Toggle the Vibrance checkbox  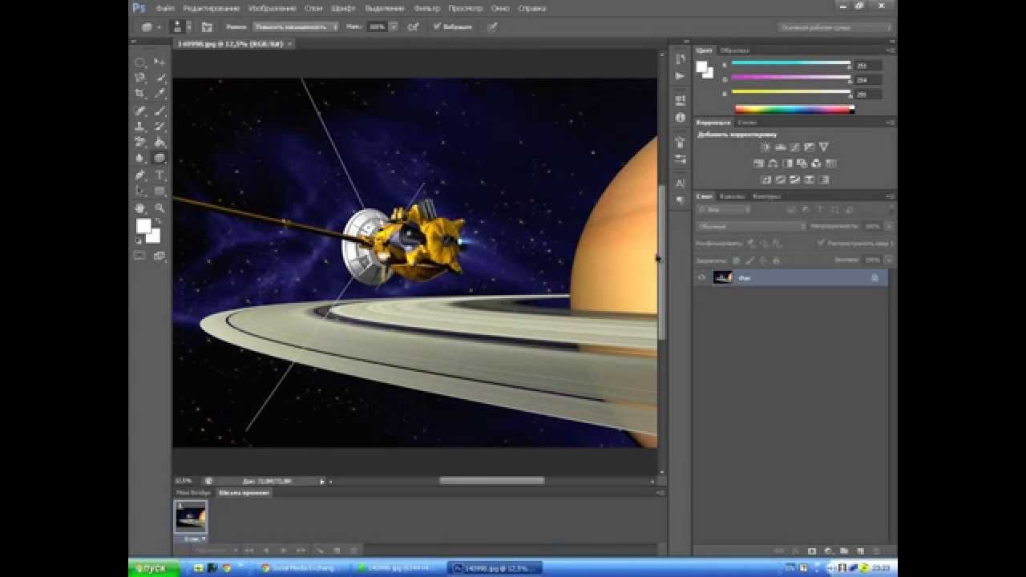point(437,26)
